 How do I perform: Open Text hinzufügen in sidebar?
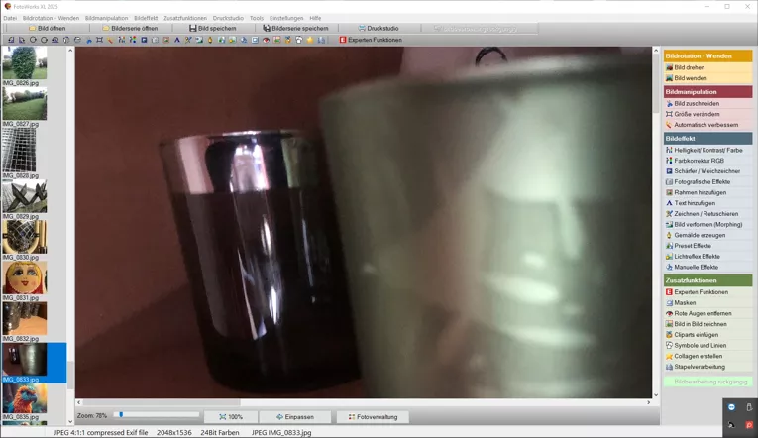tap(696, 203)
